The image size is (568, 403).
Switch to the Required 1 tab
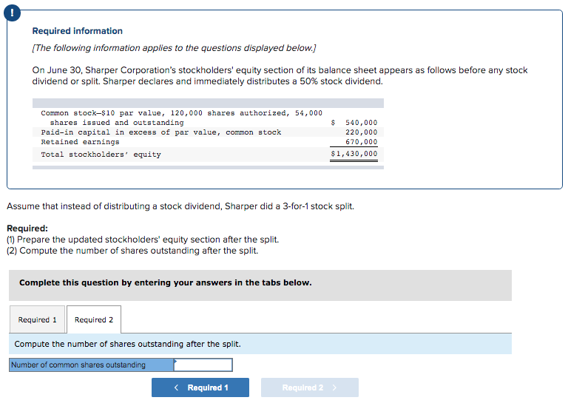click(37, 319)
